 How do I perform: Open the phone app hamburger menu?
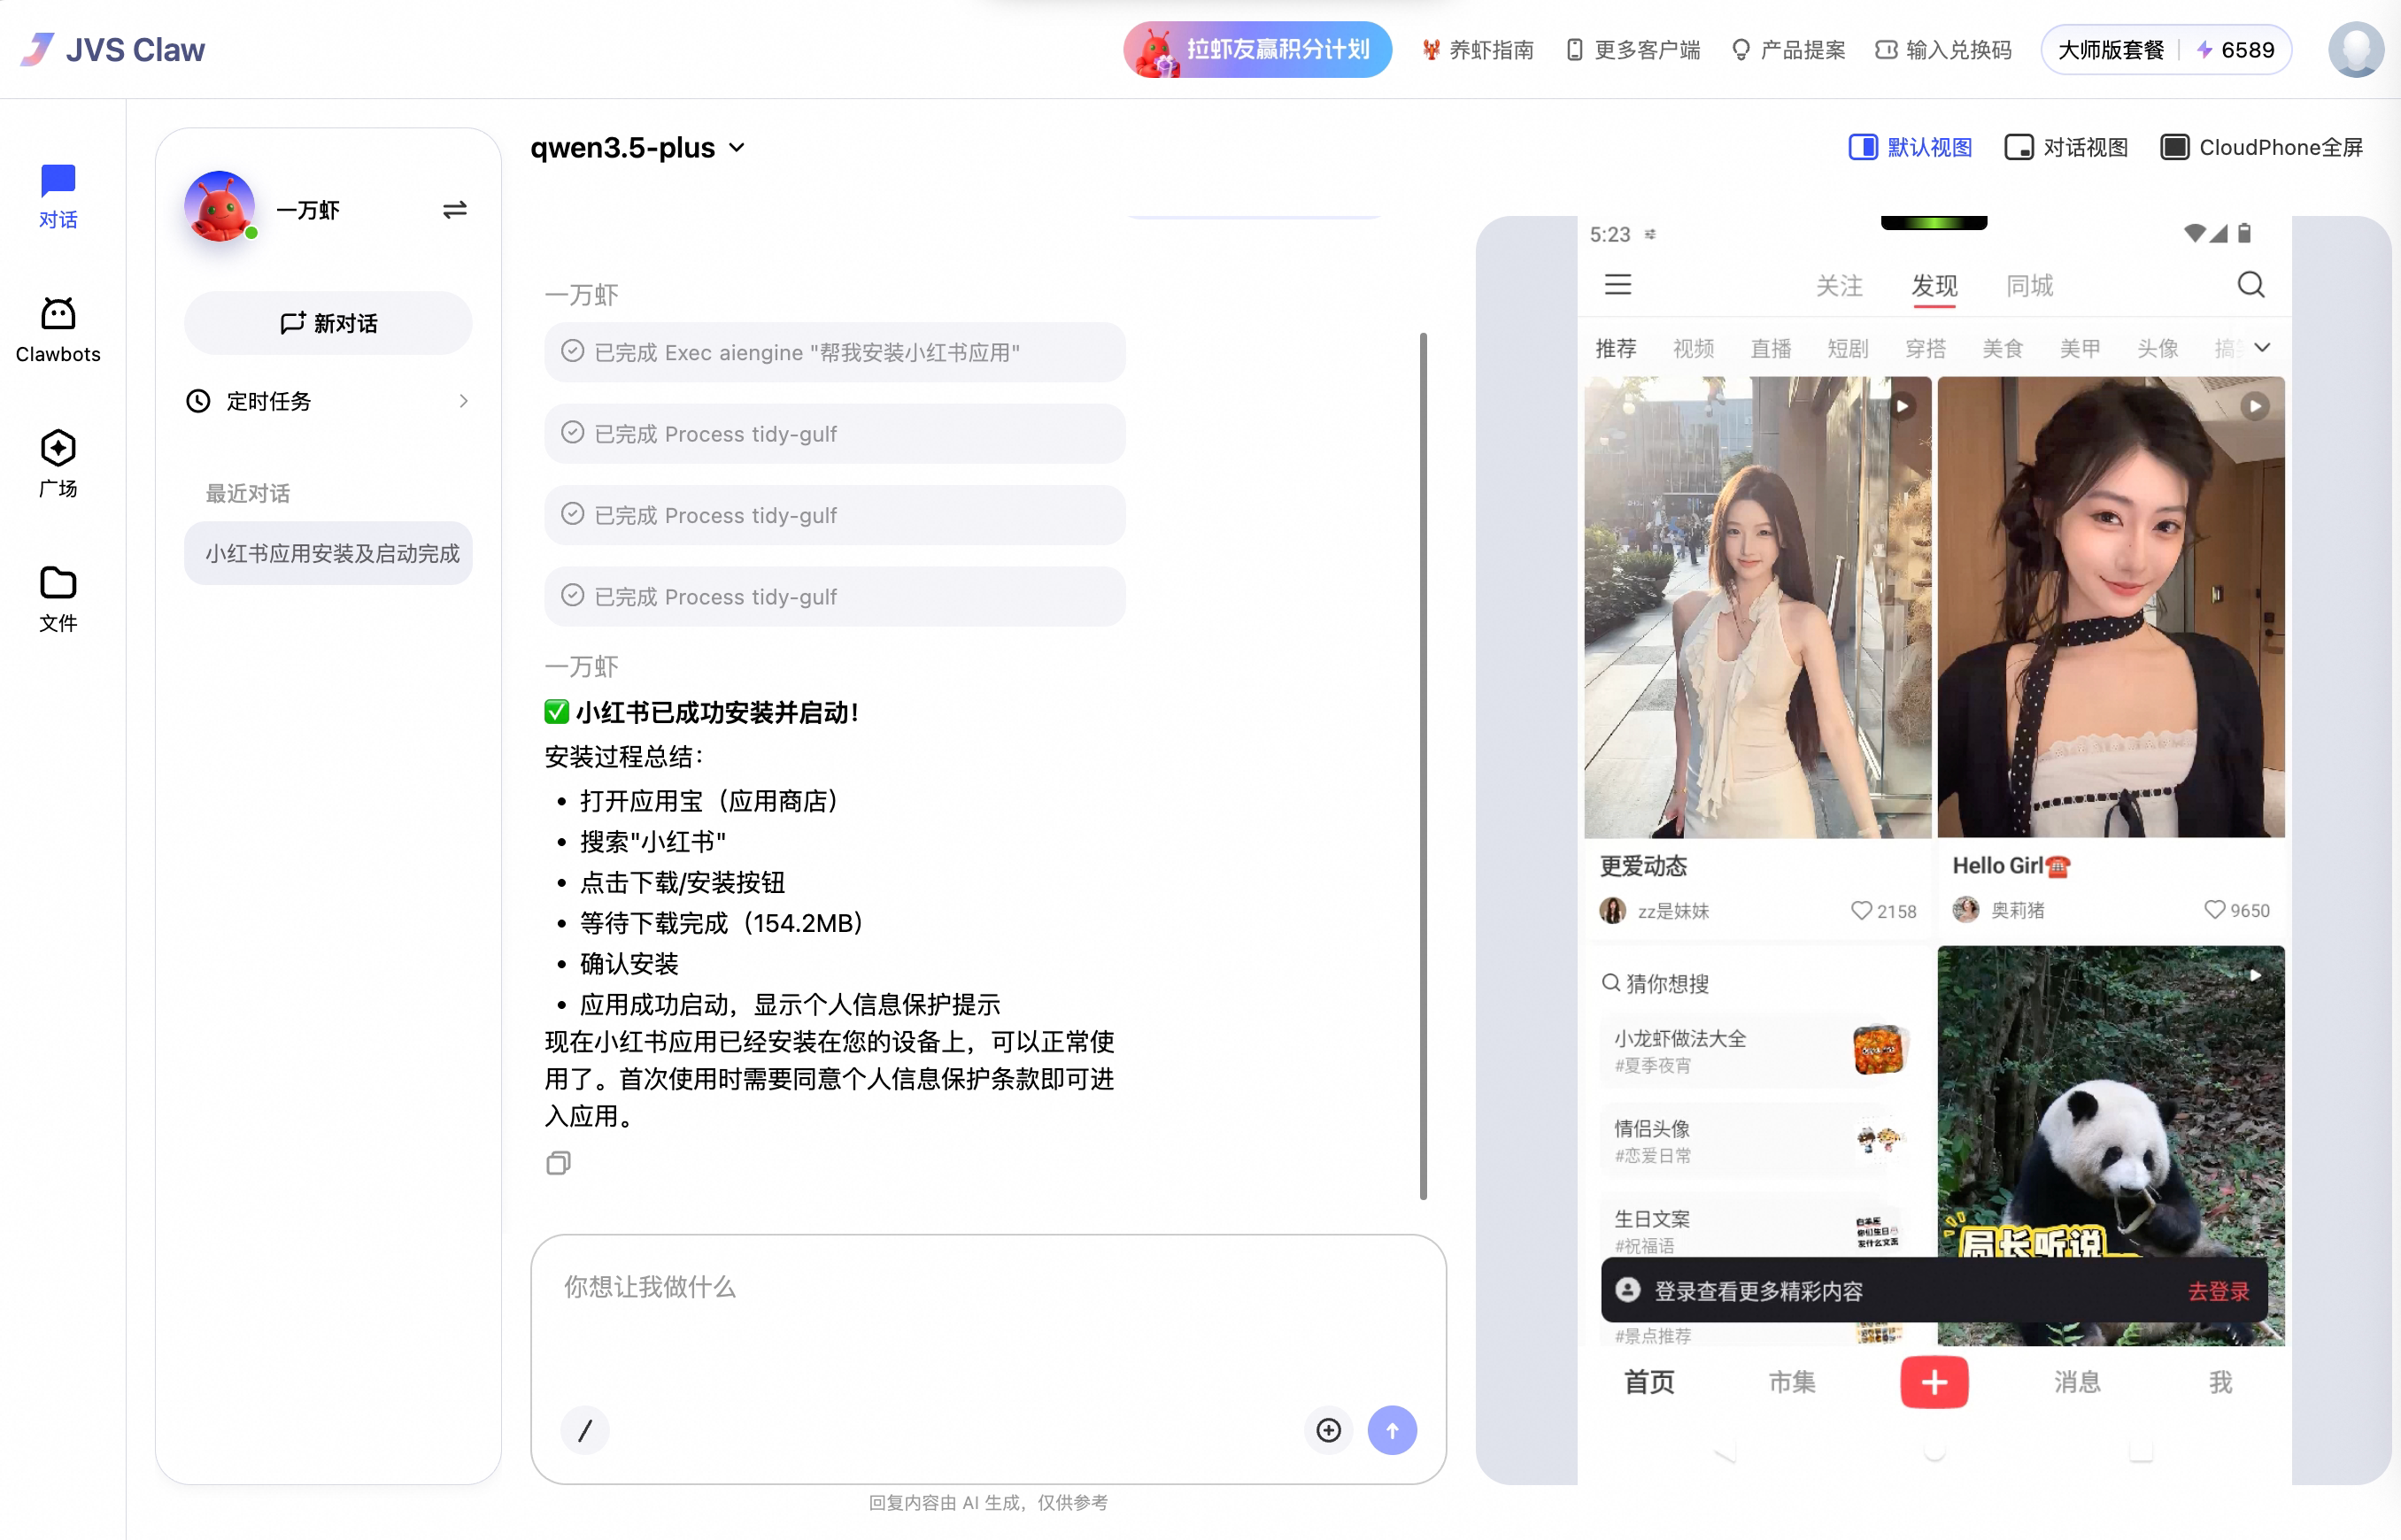[1618, 285]
